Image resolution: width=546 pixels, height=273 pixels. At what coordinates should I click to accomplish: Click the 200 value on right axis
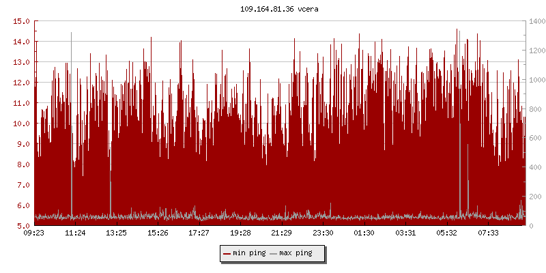[534, 197]
